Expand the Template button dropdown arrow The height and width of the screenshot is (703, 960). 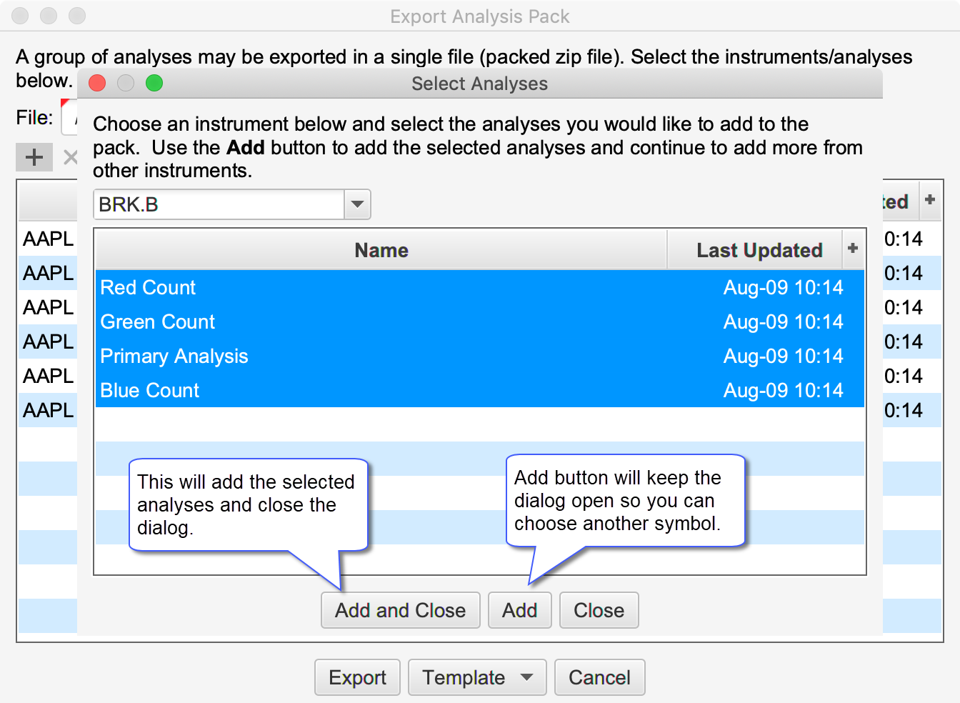click(526, 677)
